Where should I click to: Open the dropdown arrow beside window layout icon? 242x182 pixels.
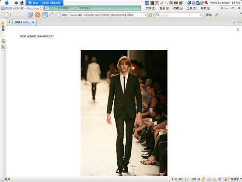click(x=50, y=15)
